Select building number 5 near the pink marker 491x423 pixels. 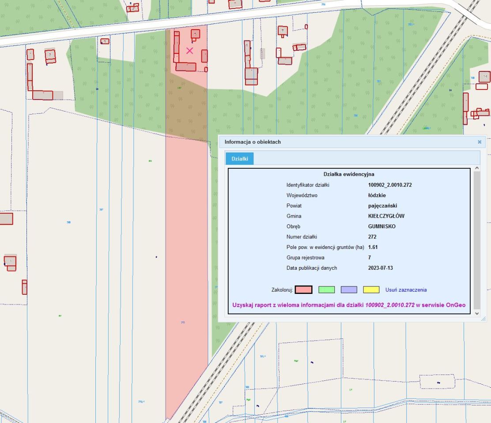click(196, 34)
